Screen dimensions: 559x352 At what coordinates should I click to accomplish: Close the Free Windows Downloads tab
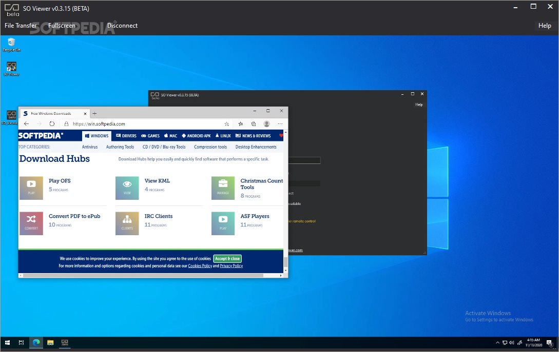tap(85, 114)
